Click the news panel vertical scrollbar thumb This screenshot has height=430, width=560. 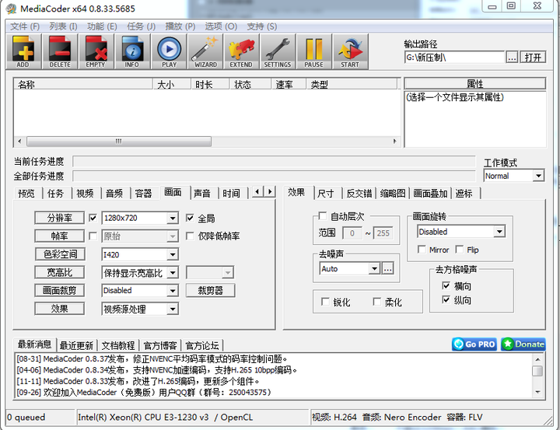[537, 371]
